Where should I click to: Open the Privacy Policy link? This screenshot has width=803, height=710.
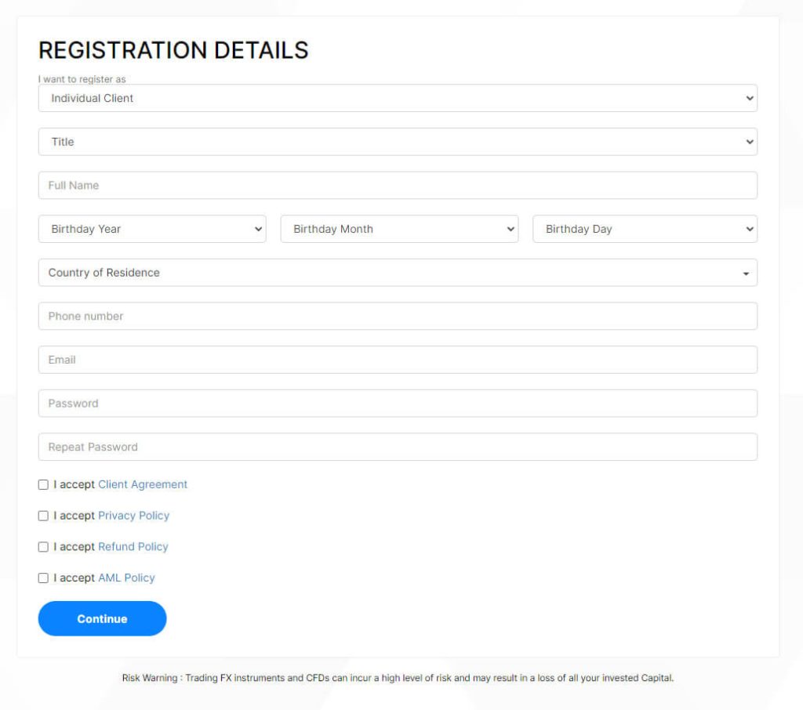[133, 516]
